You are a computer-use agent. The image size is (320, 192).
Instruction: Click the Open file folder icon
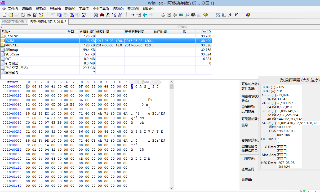[x=10, y=15]
